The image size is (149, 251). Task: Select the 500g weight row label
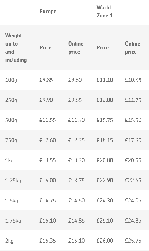click(11, 120)
